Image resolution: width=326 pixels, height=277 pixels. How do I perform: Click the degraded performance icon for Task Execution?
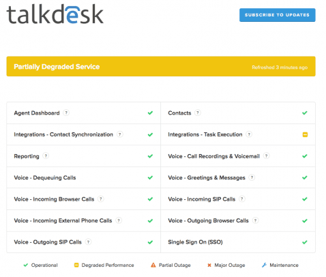pos(305,134)
